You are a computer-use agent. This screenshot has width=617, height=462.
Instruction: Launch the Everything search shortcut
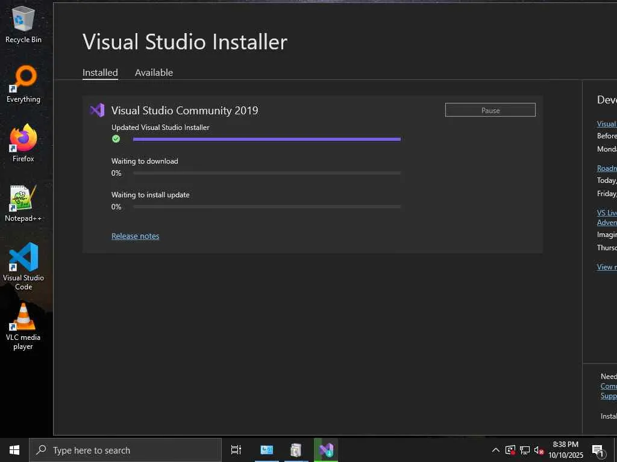[x=23, y=84]
